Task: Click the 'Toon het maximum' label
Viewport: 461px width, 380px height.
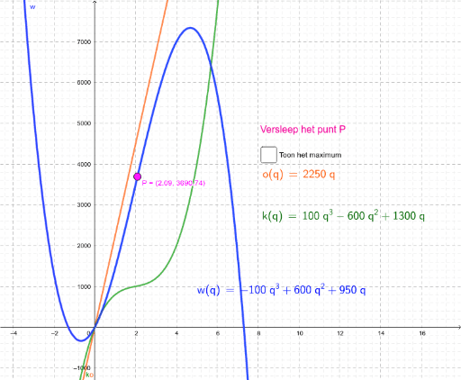Action: [310, 155]
